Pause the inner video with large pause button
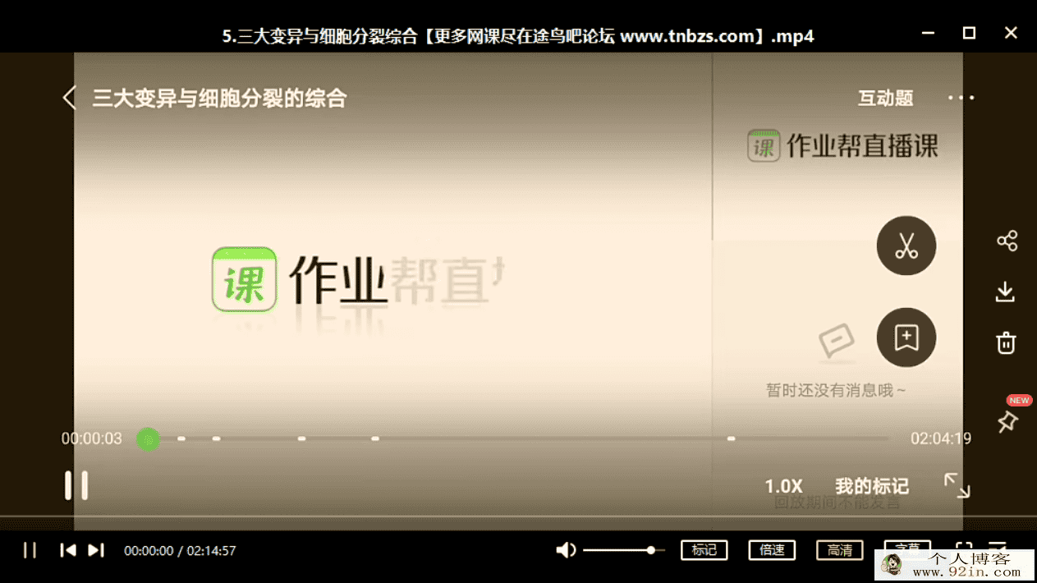Screen dimensions: 1037x583 pos(76,485)
